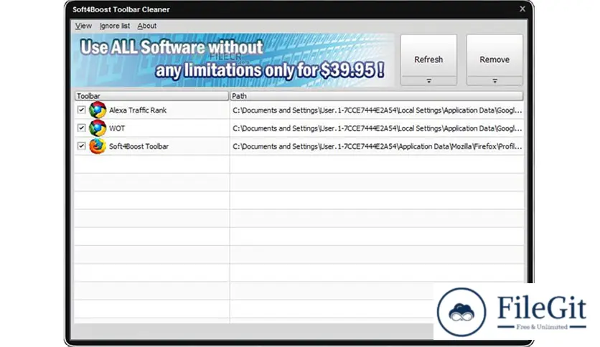Expand the dropdown arrow under Refresh
600x347 pixels.
pos(428,81)
